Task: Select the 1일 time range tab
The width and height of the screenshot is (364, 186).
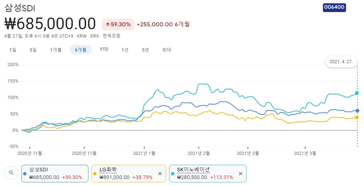Action: coord(13,50)
